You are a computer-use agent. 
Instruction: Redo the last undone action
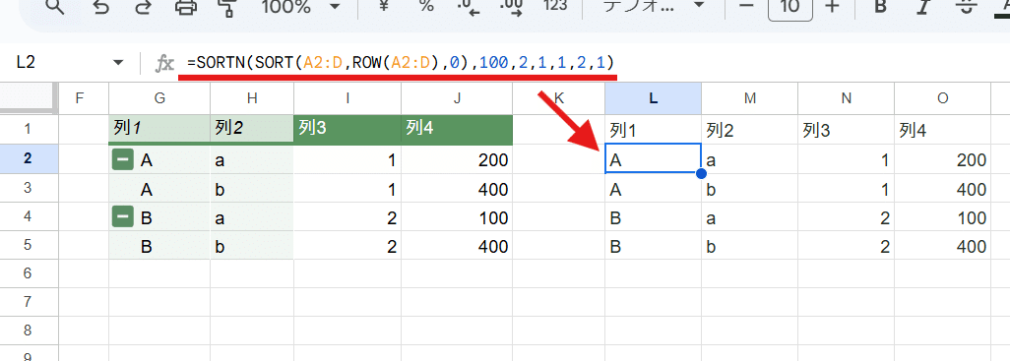(143, 6)
